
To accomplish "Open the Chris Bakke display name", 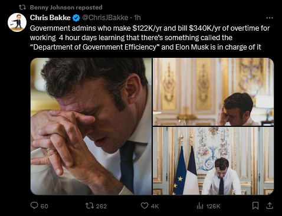I will 50,18.
